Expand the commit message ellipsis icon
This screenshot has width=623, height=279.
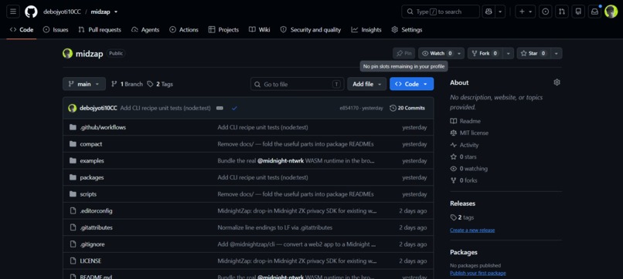coord(220,108)
